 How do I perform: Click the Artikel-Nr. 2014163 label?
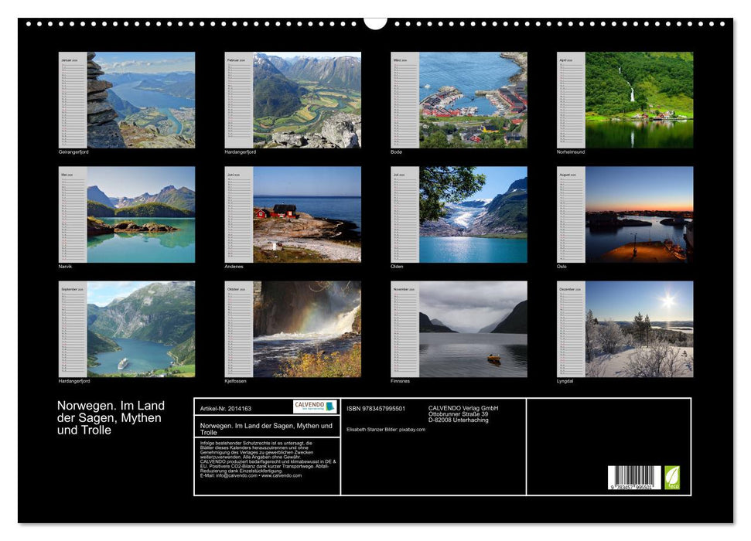224,407
